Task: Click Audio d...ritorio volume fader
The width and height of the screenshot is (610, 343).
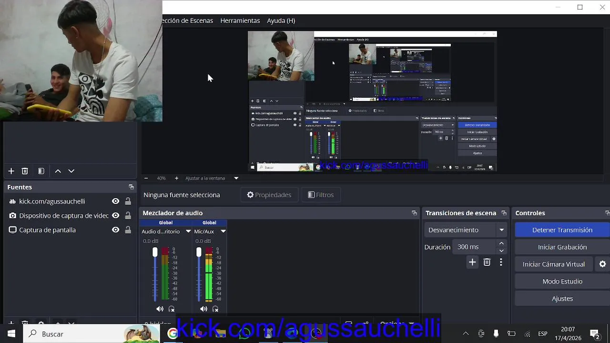Action: [155, 252]
